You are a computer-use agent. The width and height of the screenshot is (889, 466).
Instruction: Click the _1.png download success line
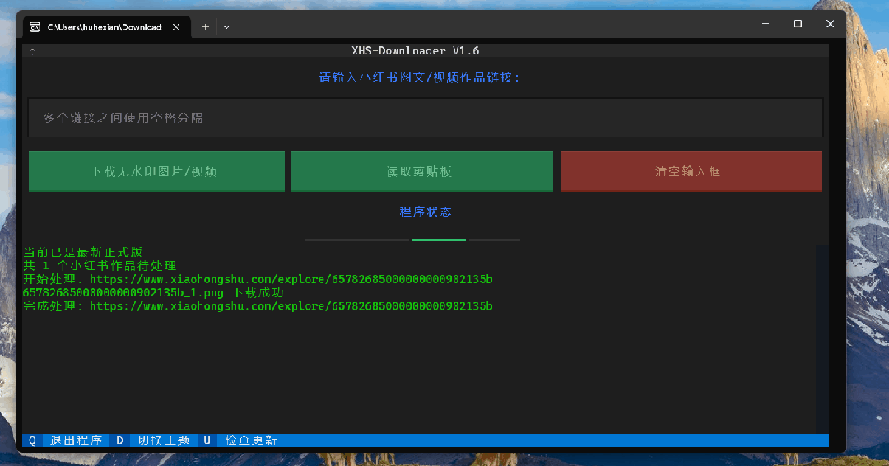point(153,292)
